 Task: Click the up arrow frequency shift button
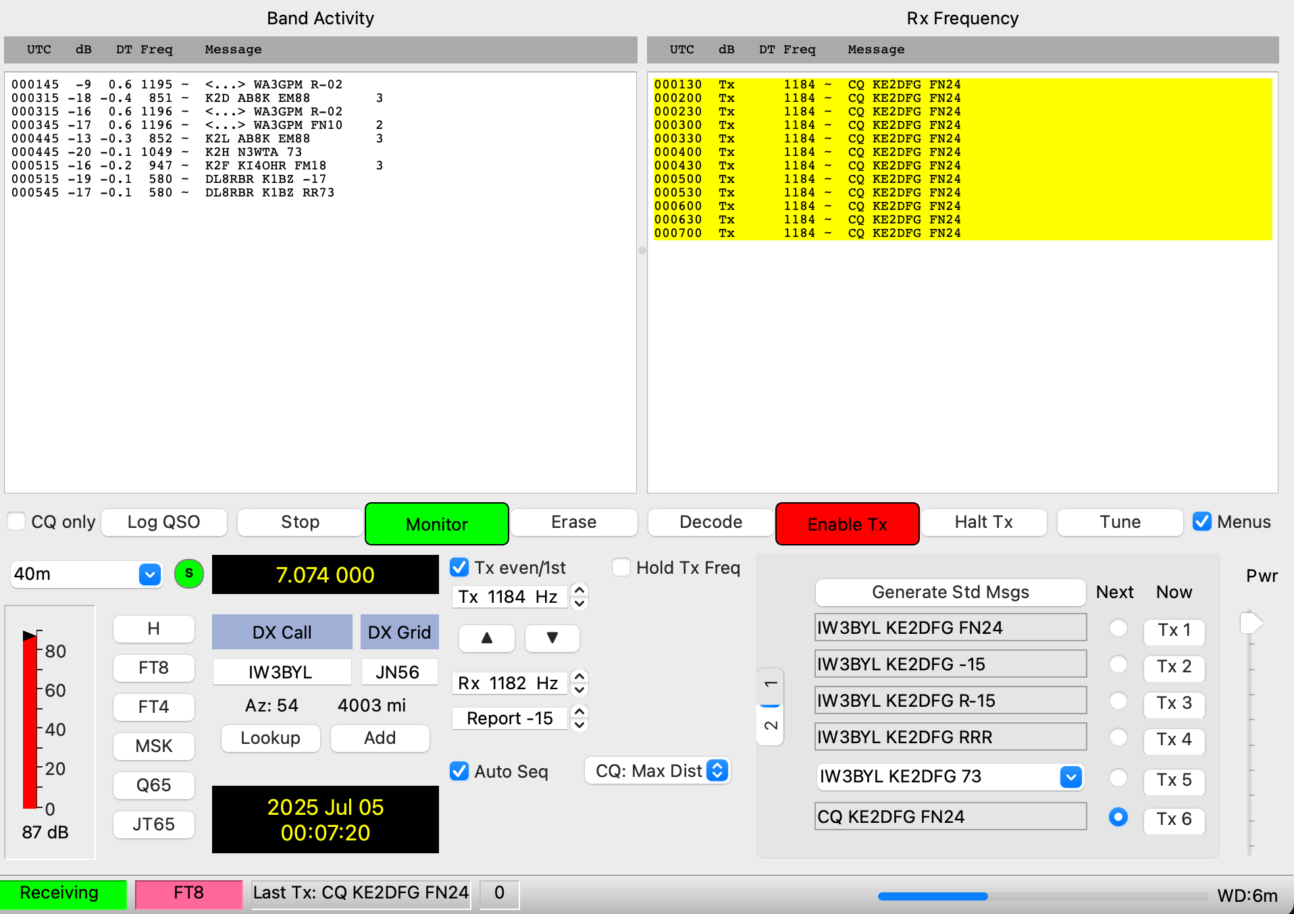[x=487, y=638]
